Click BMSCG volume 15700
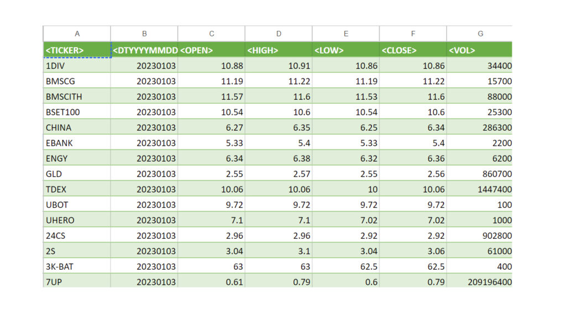Screen dimensions: 566x331 (479, 81)
